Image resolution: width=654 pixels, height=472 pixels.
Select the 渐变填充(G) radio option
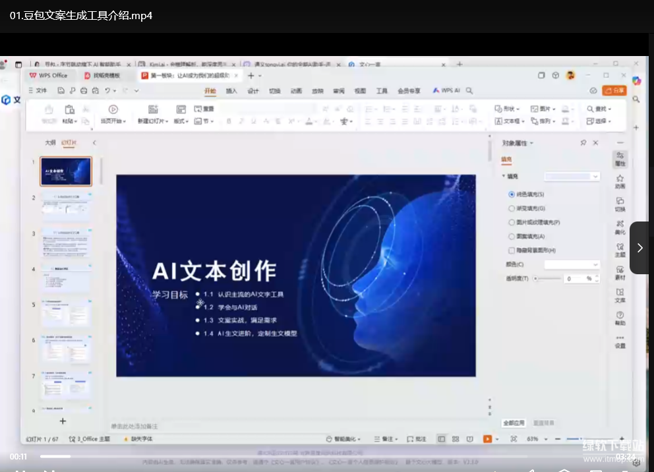512,208
